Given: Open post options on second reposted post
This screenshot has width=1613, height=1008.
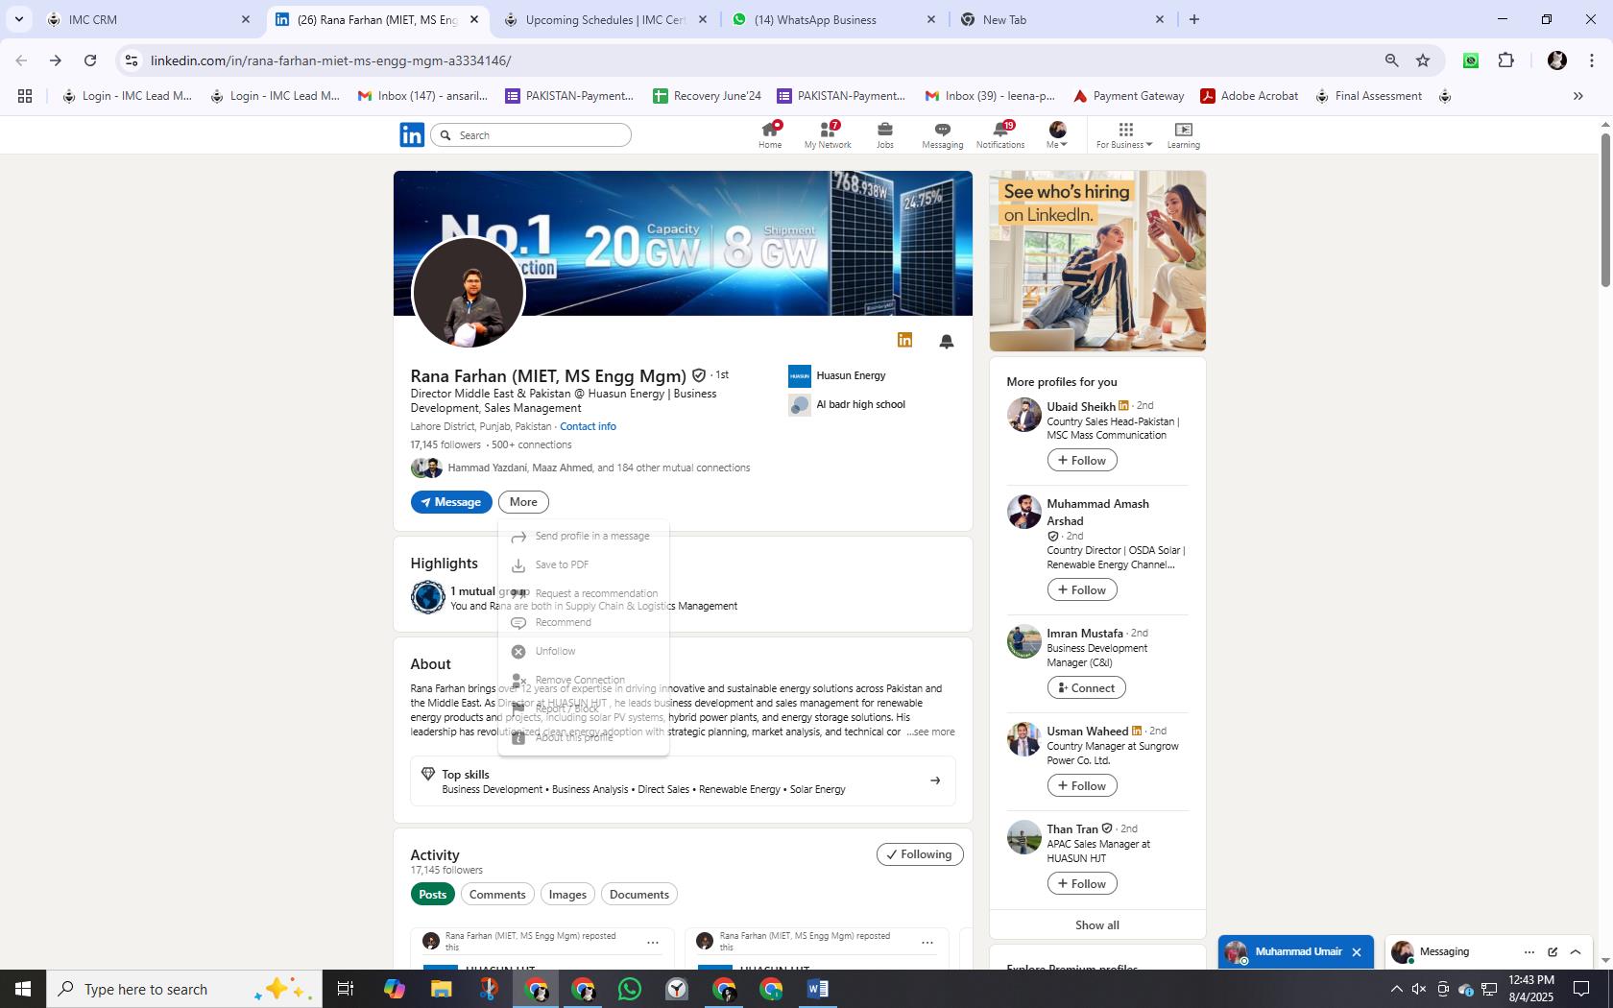Looking at the screenshot, I should point(927,943).
